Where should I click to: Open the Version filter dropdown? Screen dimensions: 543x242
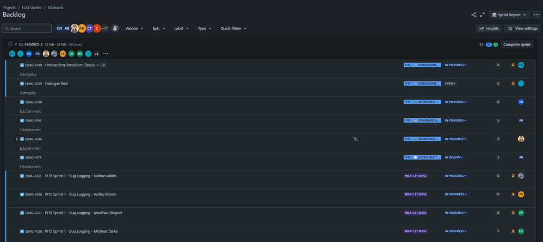coord(134,28)
